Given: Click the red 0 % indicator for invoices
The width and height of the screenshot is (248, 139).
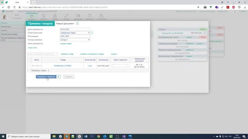Looking at the screenshot, I should coord(203,37).
